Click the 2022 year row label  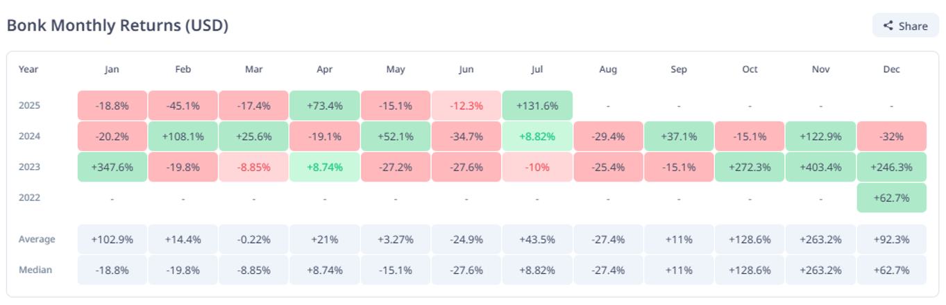point(29,198)
